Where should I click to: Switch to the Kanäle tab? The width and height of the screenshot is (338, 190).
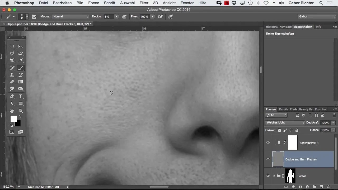[283, 109]
